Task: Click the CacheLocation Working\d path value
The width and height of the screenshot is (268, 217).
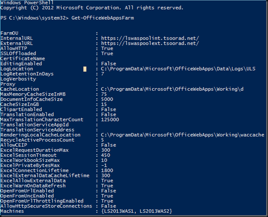Action: click(x=172, y=89)
